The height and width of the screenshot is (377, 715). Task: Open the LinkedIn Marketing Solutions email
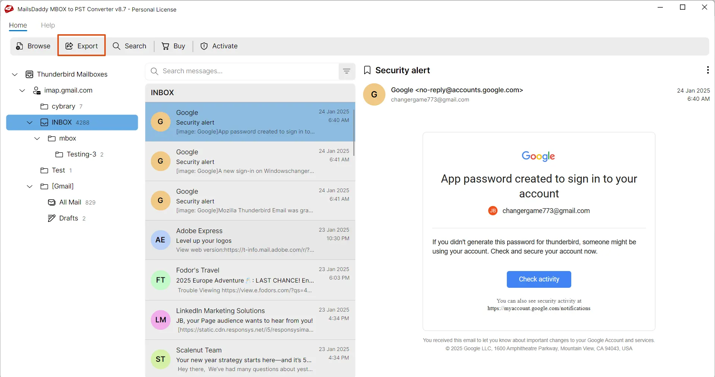[250, 320]
